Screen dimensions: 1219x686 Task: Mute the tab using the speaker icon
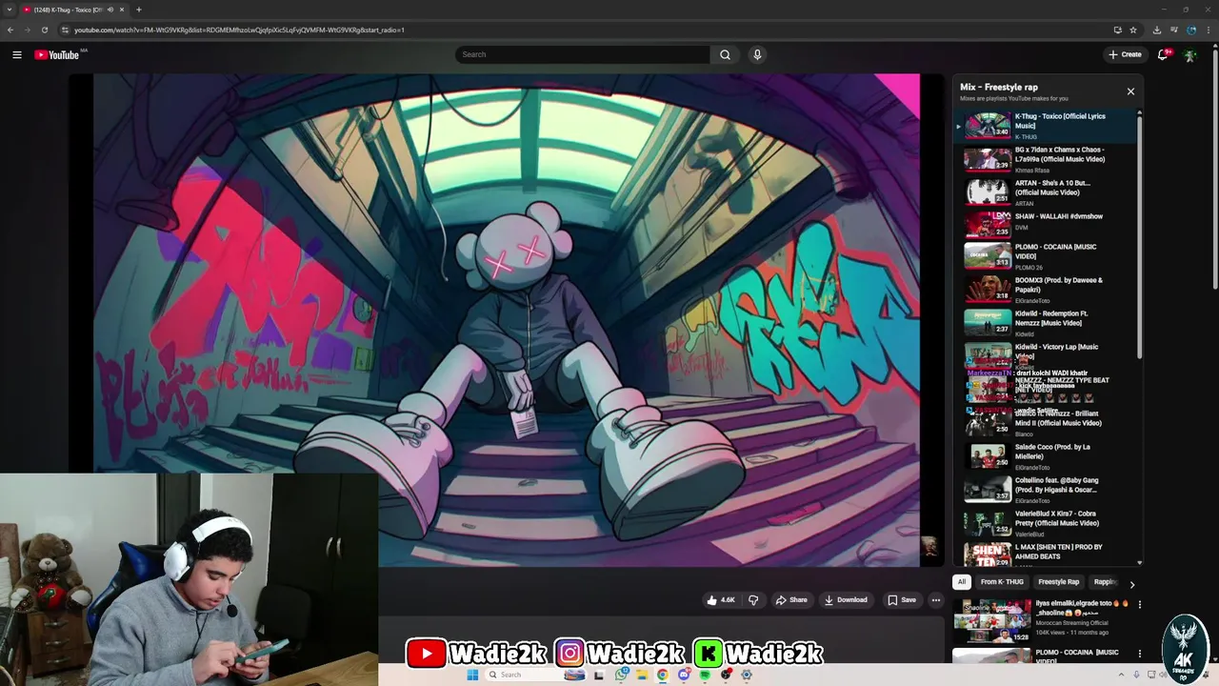[x=110, y=10]
